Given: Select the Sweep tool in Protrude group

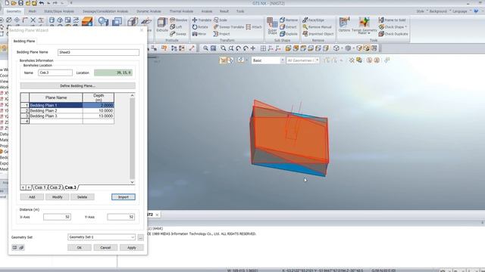Looking at the screenshot, I should tap(178, 34).
